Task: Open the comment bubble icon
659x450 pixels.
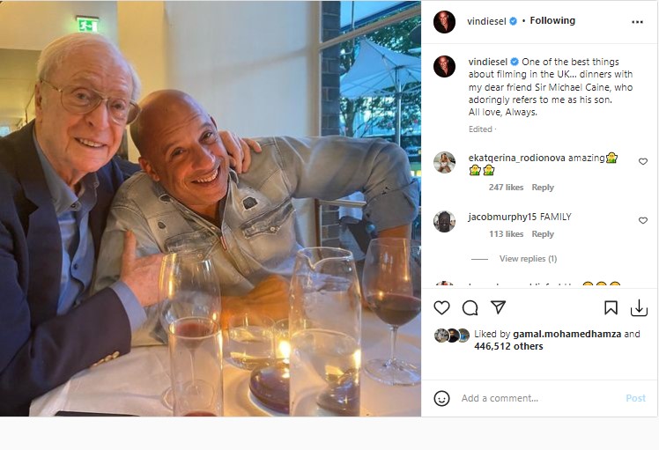Action: point(470,307)
